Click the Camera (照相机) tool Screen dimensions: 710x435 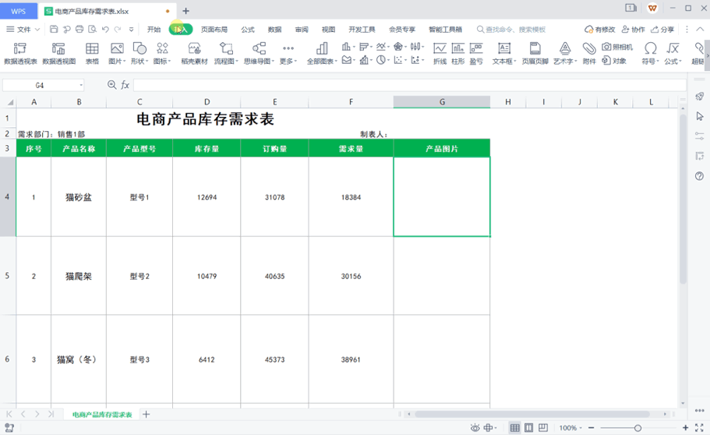pos(617,47)
